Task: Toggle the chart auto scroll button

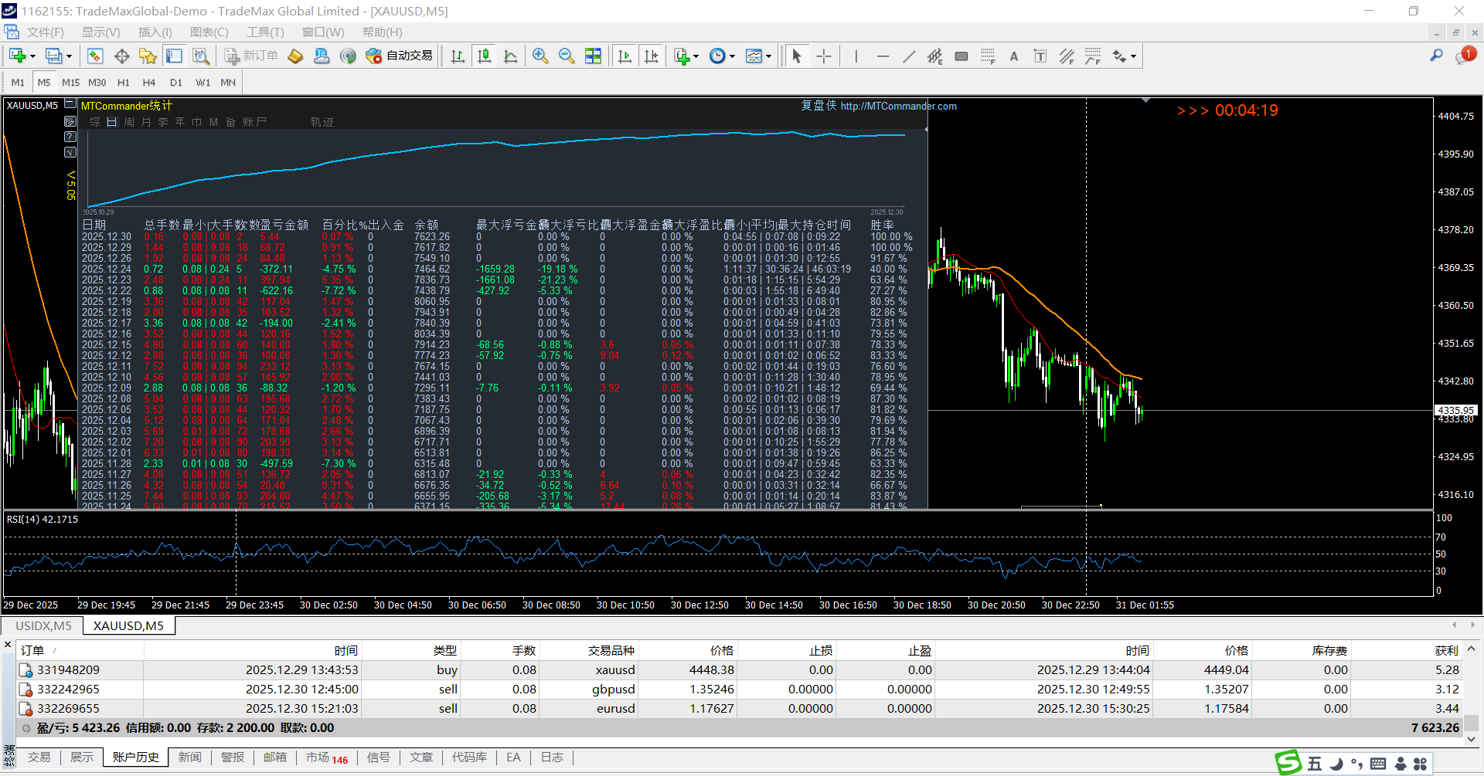Action: (625, 56)
